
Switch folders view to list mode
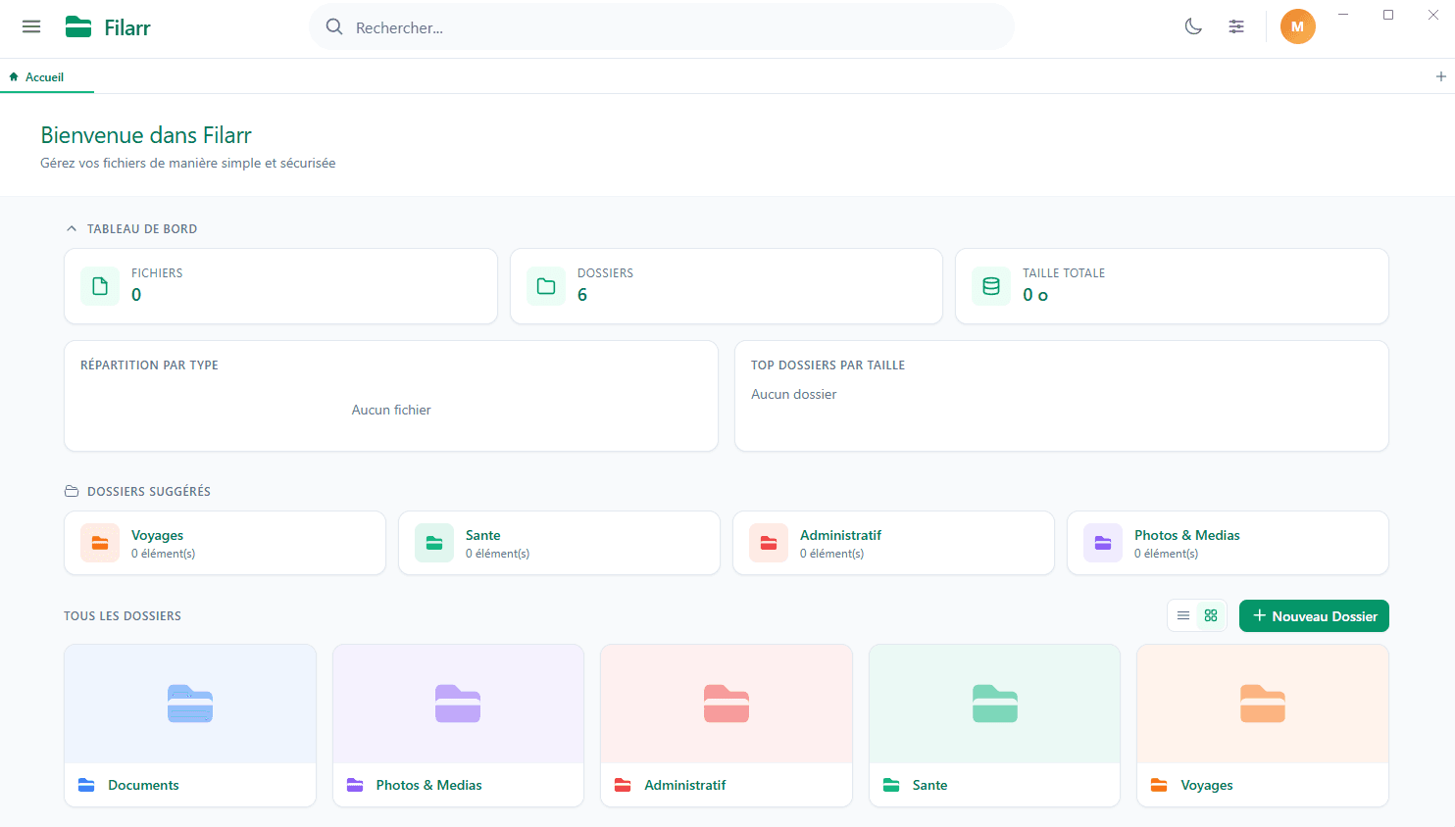point(1183,615)
